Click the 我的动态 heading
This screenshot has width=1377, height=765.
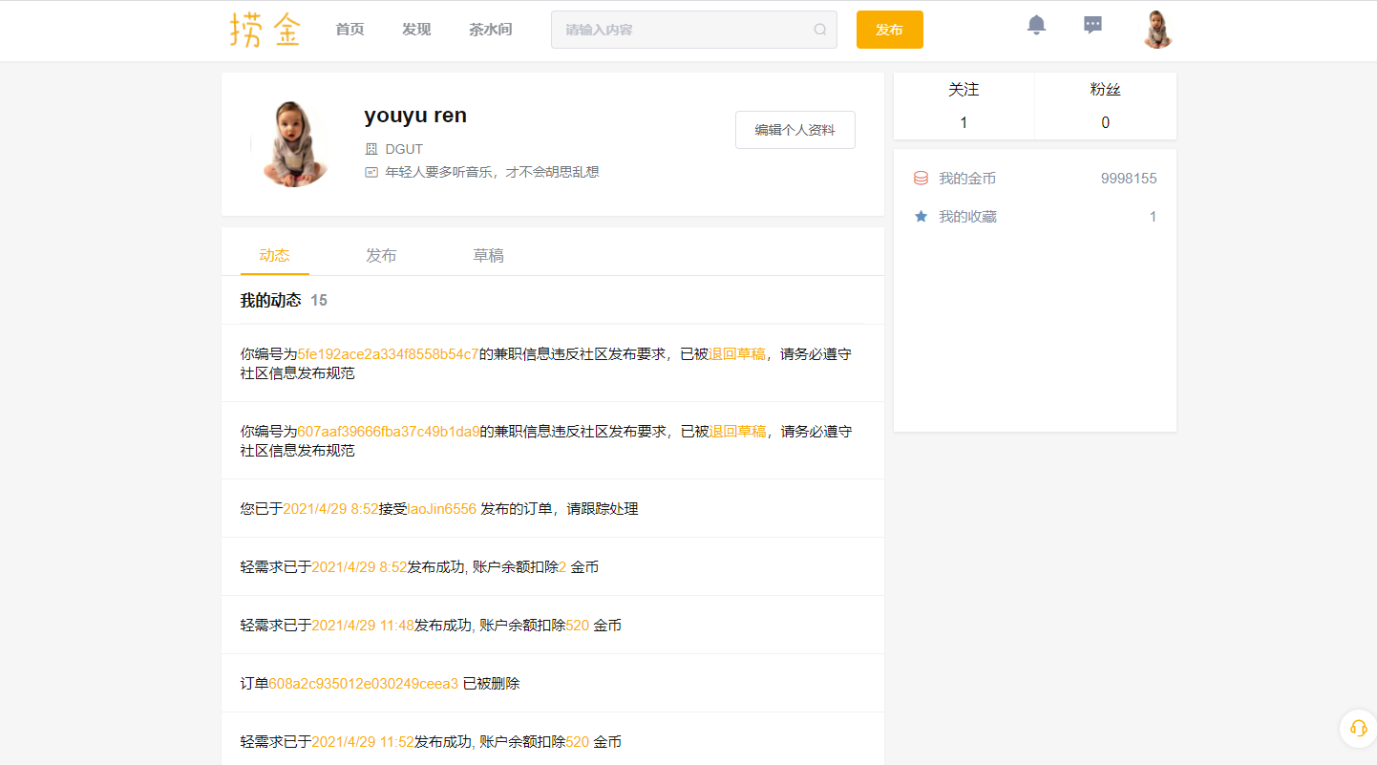(271, 300)
